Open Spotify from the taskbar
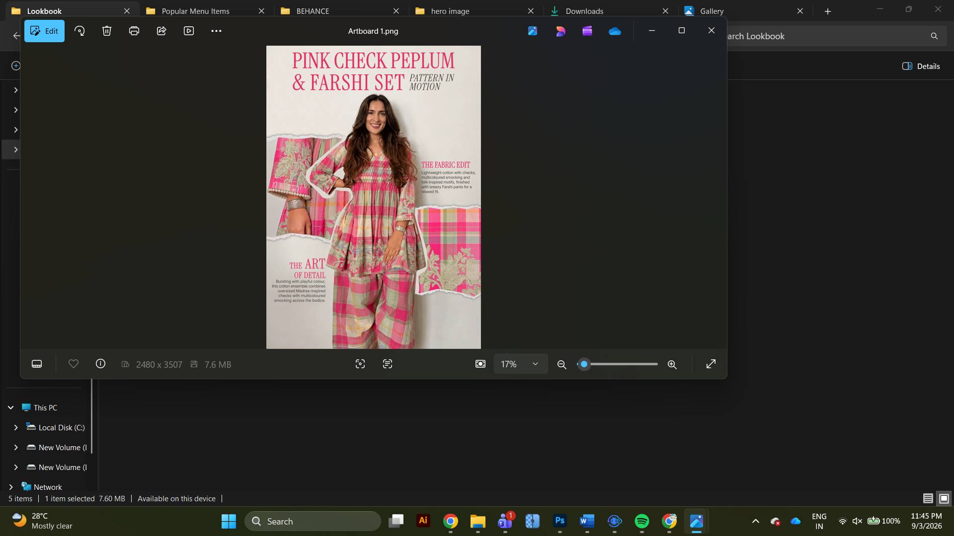 click(x=642, y=521)
